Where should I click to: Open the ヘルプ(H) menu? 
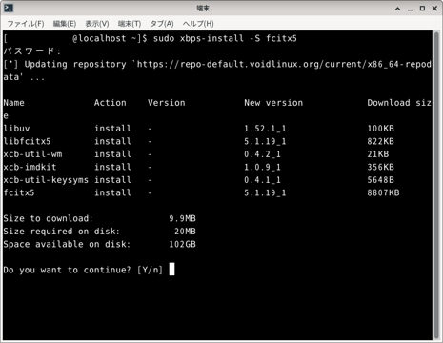tap(198, 24)
